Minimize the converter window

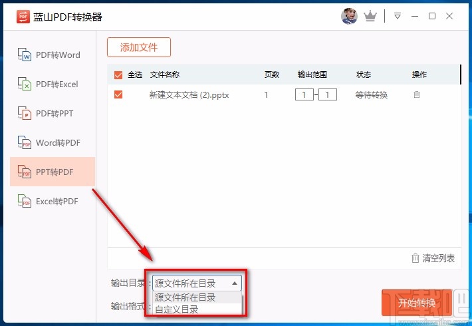[415, 16]
